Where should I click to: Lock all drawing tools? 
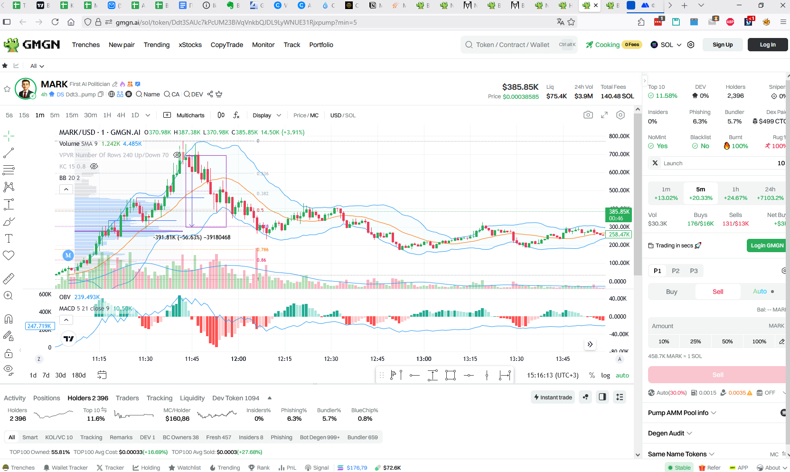coord(9,353)
